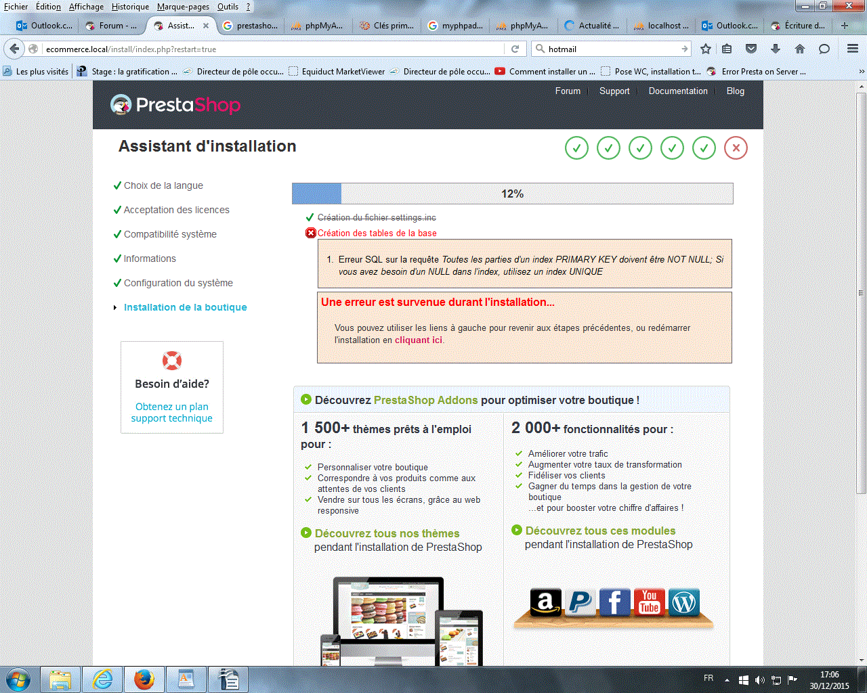Switch to the prestasho... tab
The image size is (867, 693).
[x=251, y=26]
